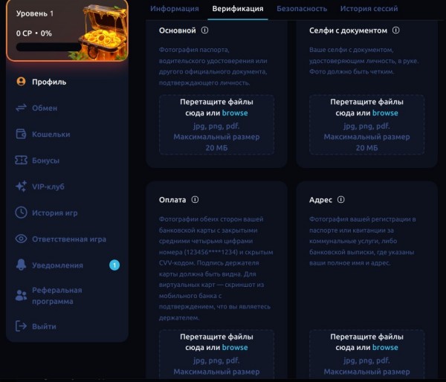Click the Селфи с документом drop zone
The width and height of the screenshot is (446, 382).
(367, 125)
